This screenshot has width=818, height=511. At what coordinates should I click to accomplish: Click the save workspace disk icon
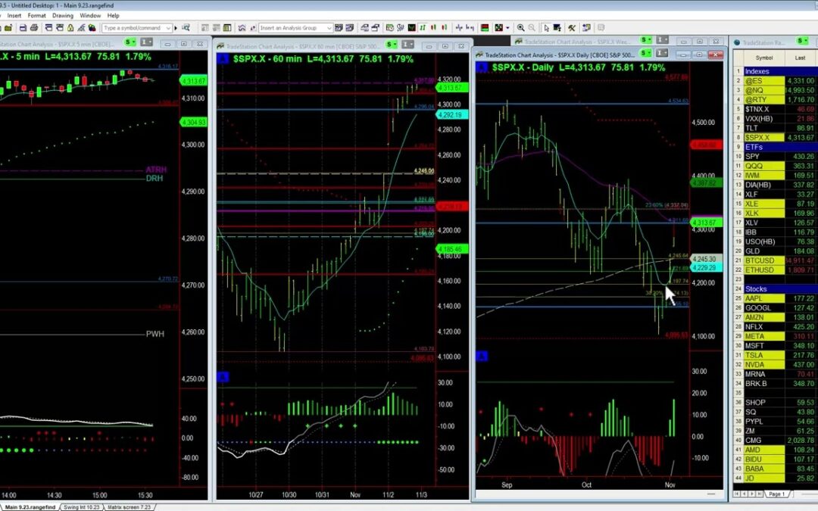23,28
